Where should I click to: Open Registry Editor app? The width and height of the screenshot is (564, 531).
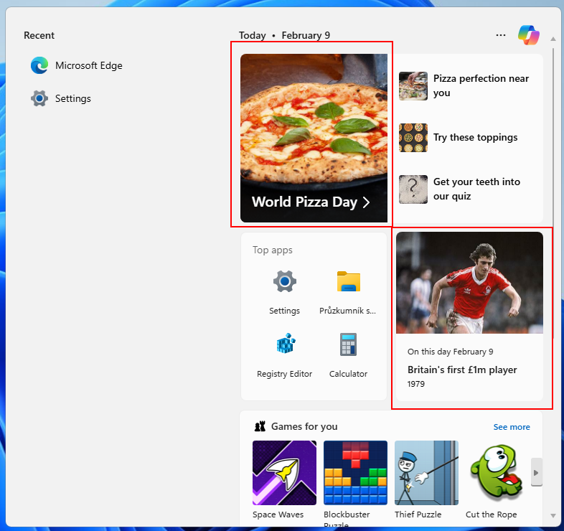tap(284, 353)
